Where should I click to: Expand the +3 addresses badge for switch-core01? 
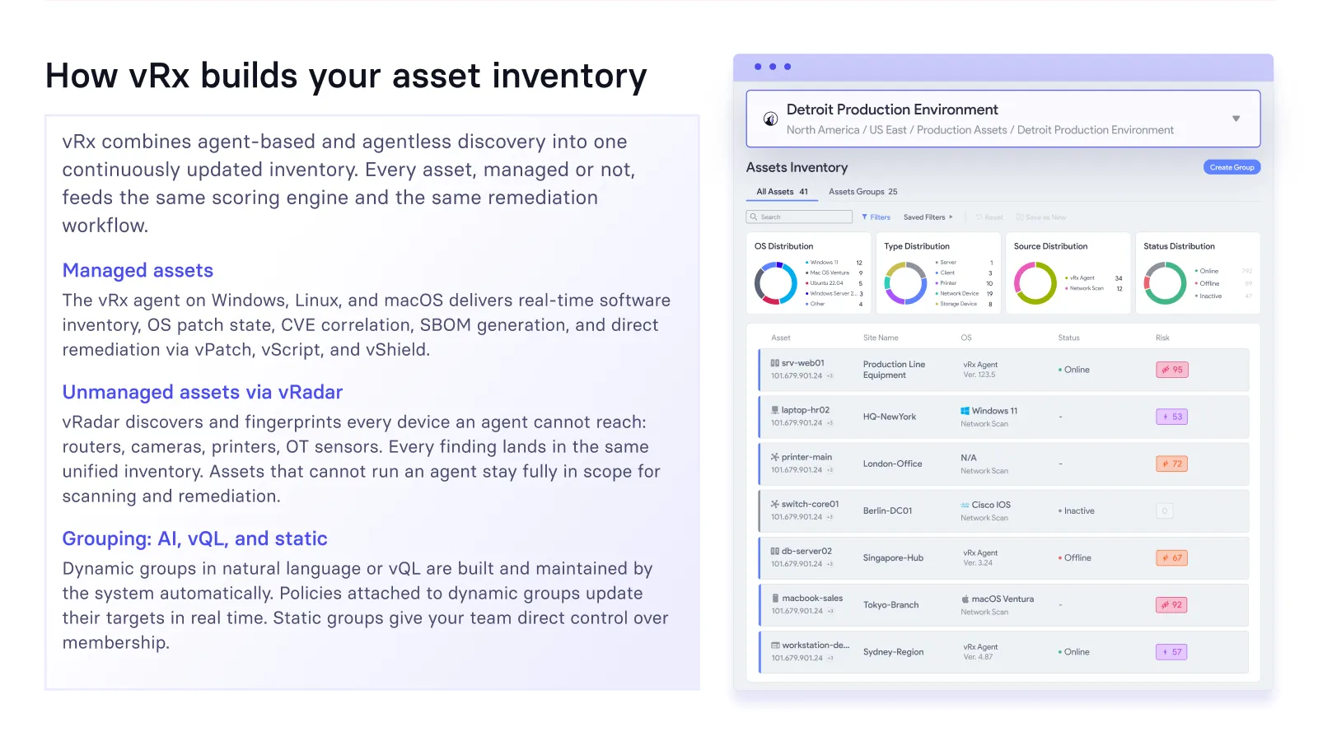[830, 517]
